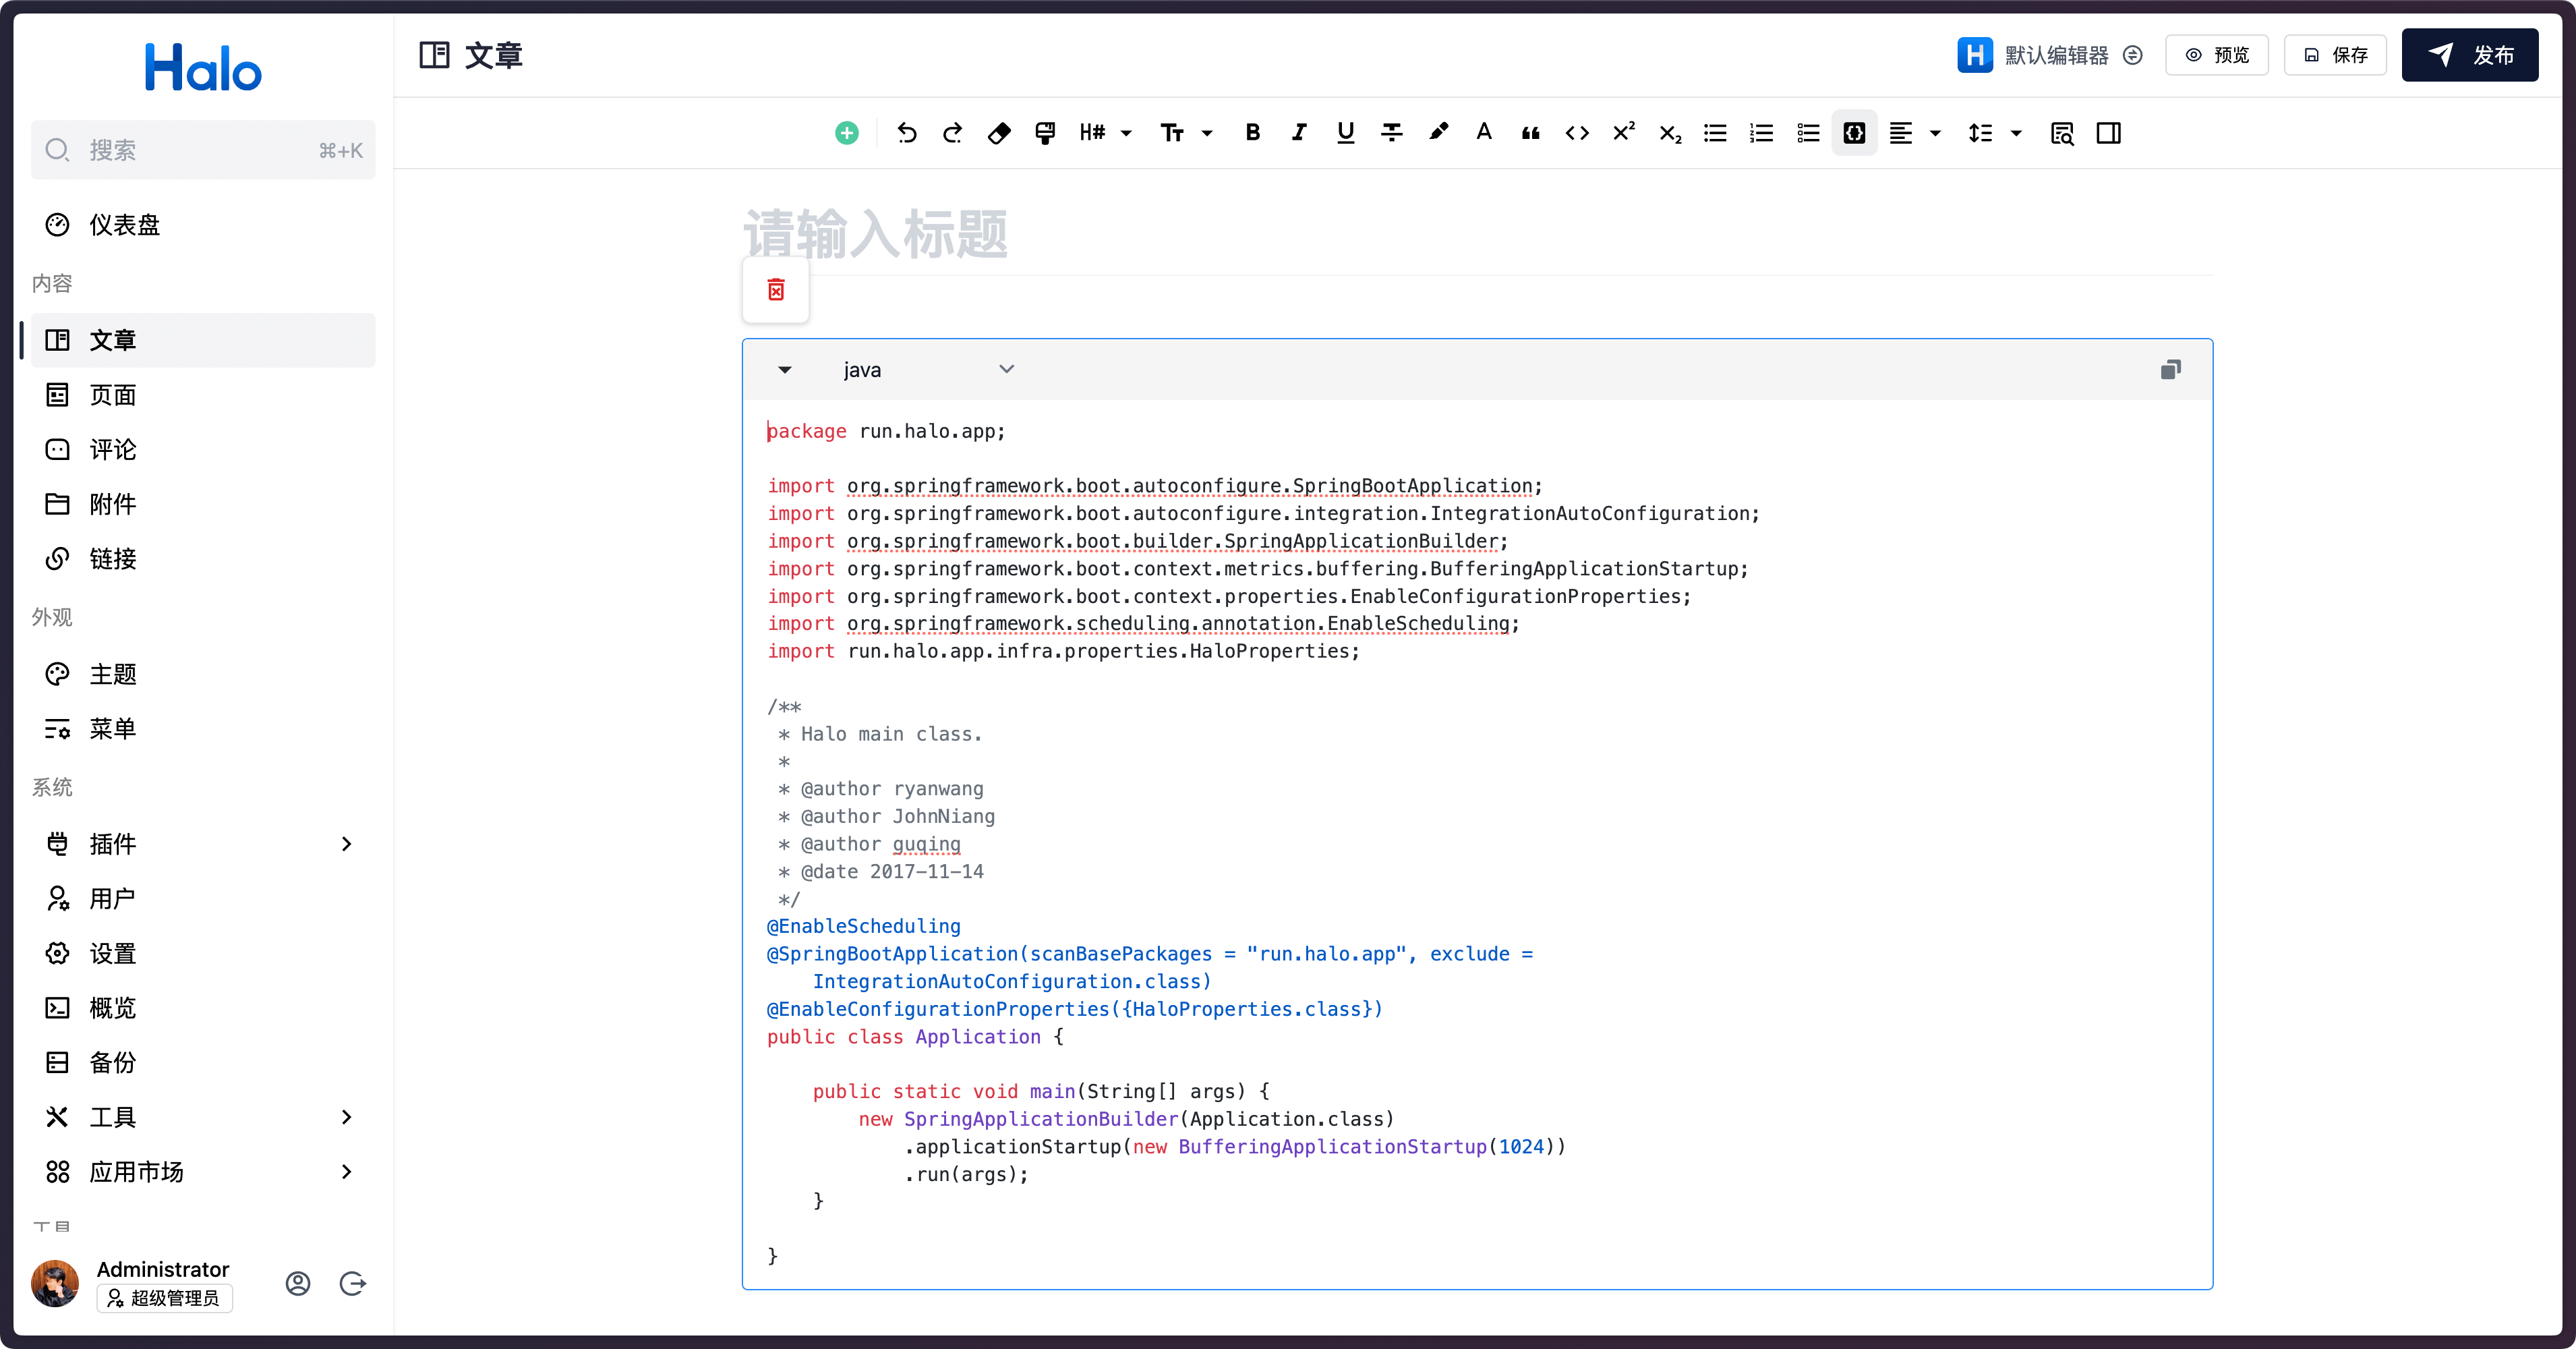Open the 插件 menu in the sidebar
Viewport: 2576px width, 1349px height.
(111, 844)
